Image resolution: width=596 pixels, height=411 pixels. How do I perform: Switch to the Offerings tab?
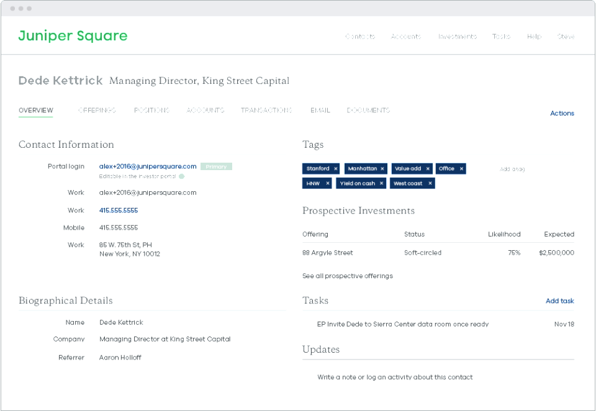(97, 111)
